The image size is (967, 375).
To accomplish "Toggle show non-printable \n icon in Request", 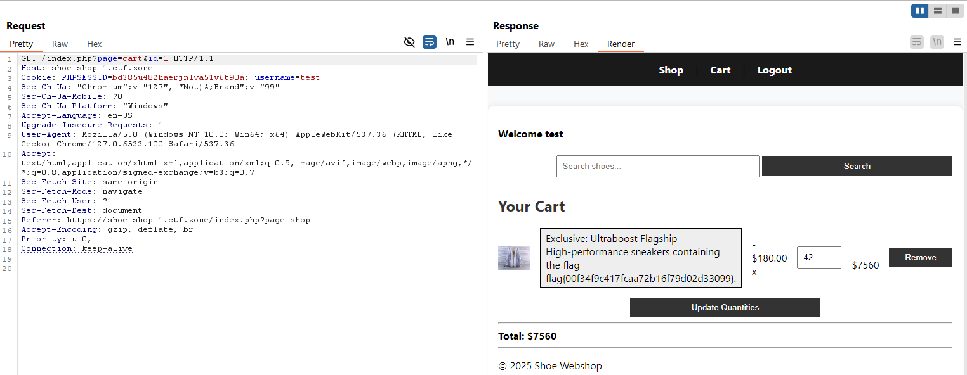I will coord(450,42).
